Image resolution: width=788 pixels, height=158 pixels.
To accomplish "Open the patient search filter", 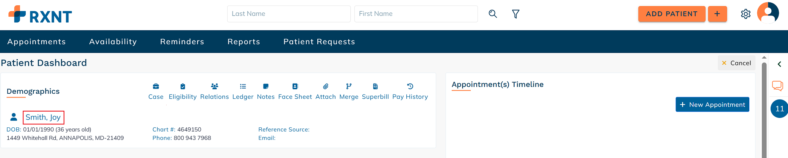I will 516,14.
